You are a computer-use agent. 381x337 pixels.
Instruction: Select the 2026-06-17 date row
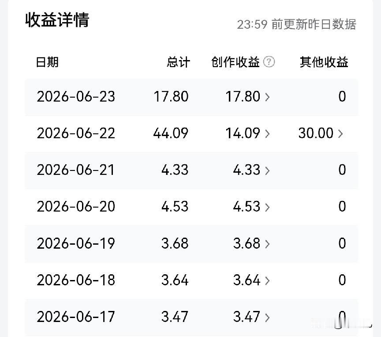(x=191, y=317)
